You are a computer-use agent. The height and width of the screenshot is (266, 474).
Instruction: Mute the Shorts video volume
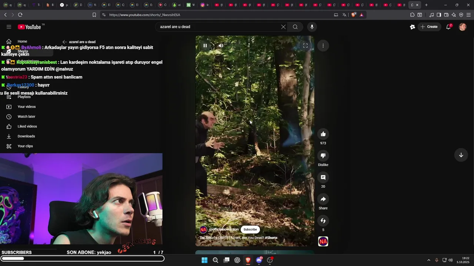221,45
